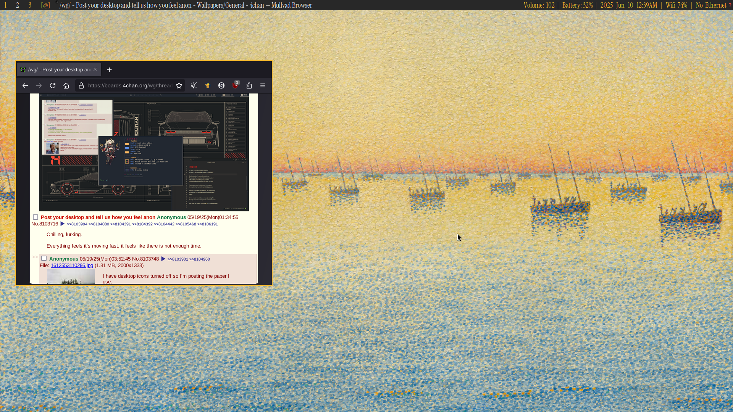
Task: Follow the reply link >>8104392
Action: pyautogui.click(x=142, y=224)
